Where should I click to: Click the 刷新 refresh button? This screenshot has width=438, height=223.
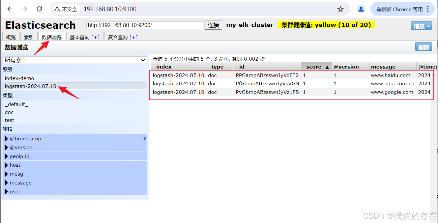423,47
